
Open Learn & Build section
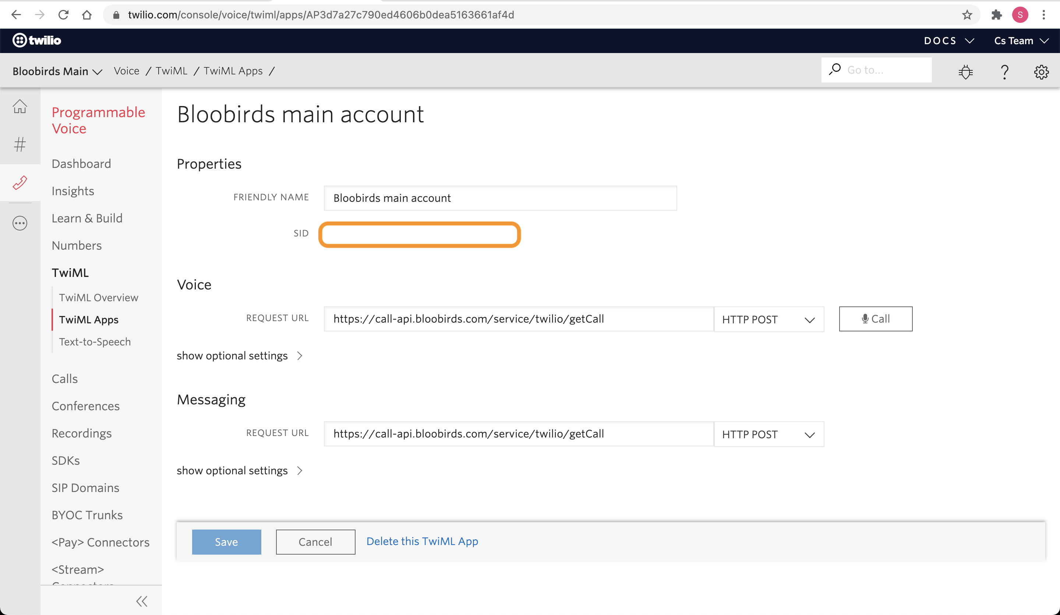coord(87,218)
